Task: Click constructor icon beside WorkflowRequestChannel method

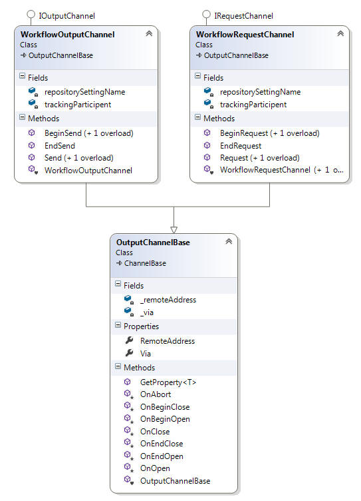Action: pos(209,170)
